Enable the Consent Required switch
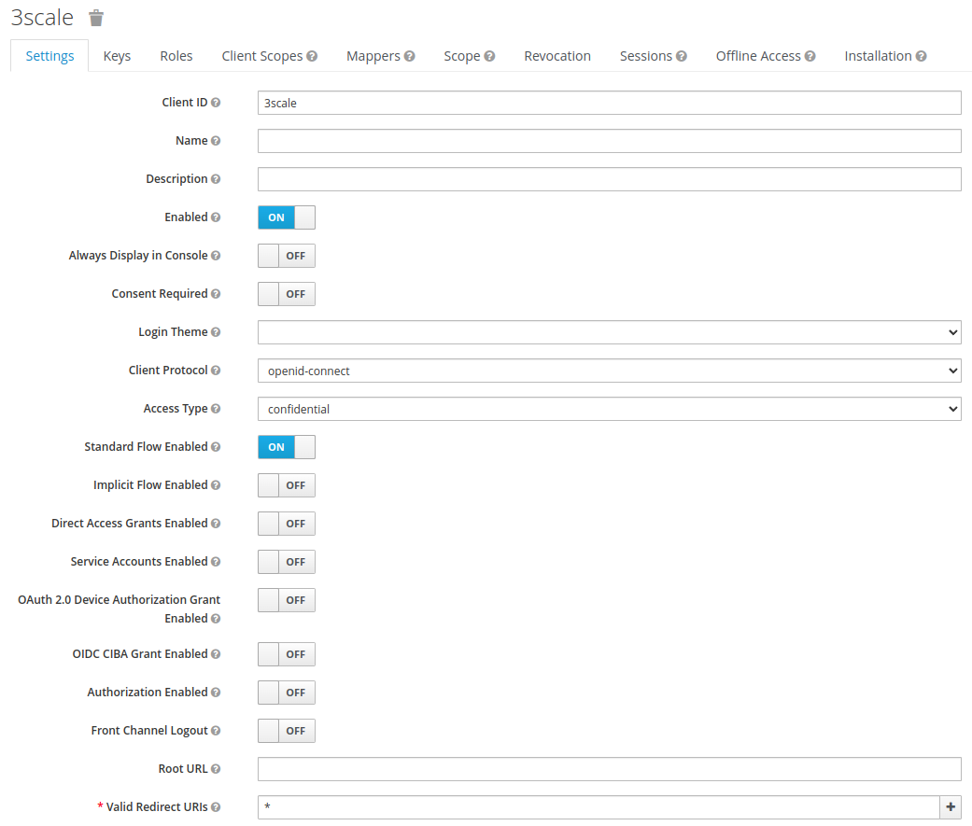Screen dimensions: 972x826 point(287,294)
